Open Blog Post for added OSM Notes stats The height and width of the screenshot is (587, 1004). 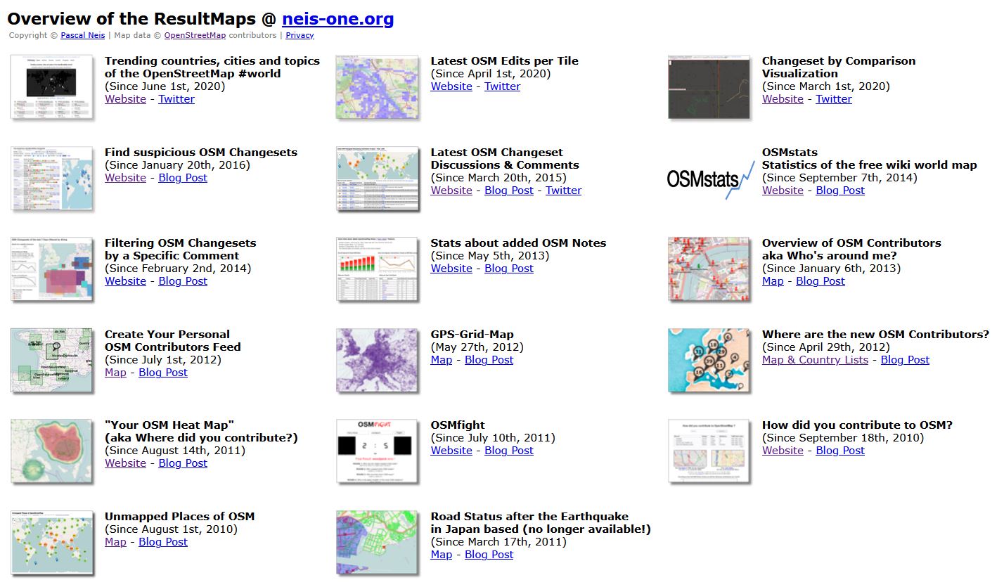(x=509, y=269)
